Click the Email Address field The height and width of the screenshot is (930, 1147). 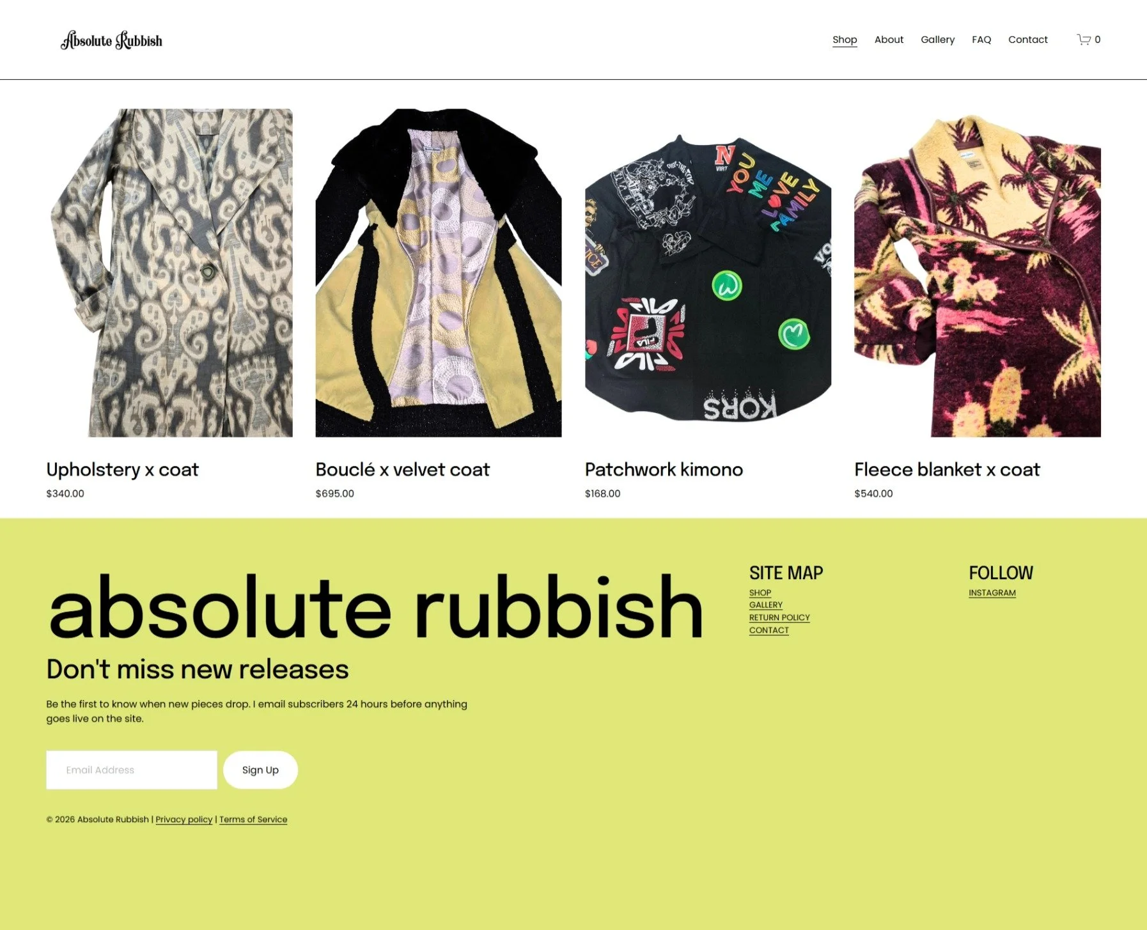click(x=132, y=770)
